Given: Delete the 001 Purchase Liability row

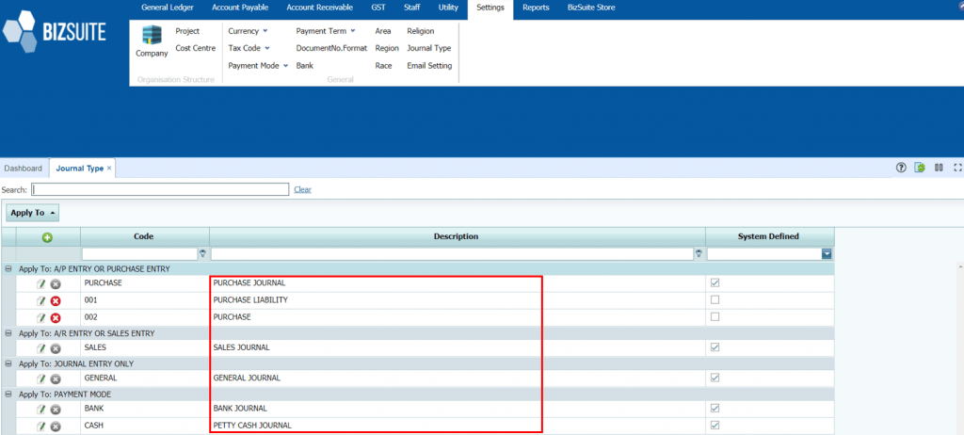Looking at the screenshot, I should 56,301.
